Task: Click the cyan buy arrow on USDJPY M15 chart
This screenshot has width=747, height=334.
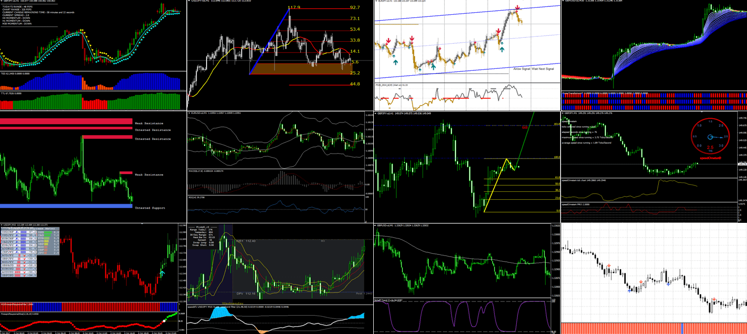Action: pos(163,273)
